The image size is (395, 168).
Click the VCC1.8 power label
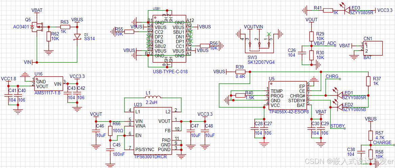tap(8, 78)
